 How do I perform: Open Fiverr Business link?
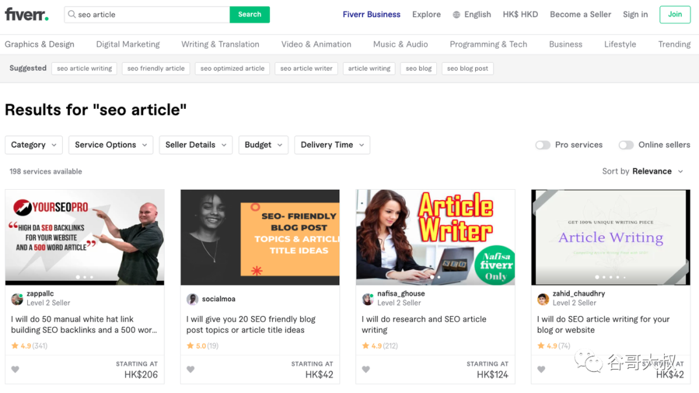(x=372, y=14)
